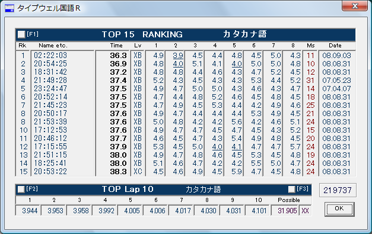Viewport: 372px width, 234px height.
Task: Click the name entry 20:46:12
Action: point(50,138)
